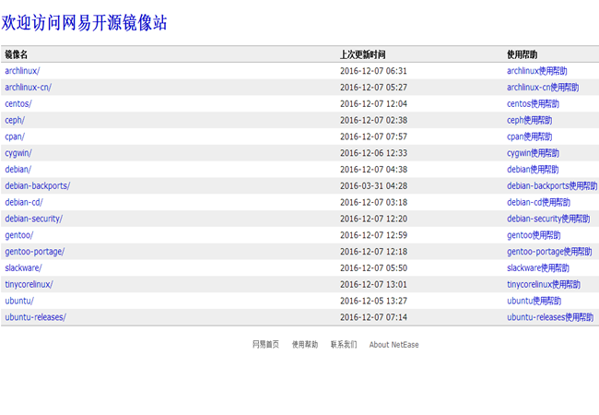
Task: View gentoo使用帮助 help page
Action: pos(534,235)
